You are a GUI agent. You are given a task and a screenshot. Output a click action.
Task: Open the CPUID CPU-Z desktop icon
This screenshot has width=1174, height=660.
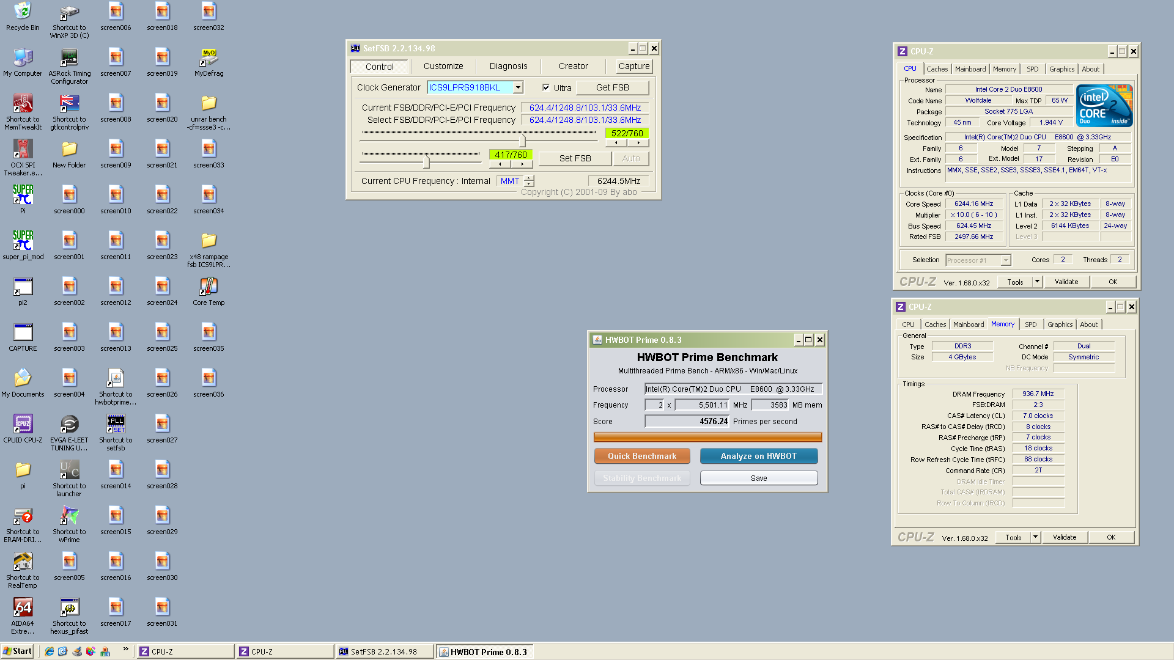(23, 429)
